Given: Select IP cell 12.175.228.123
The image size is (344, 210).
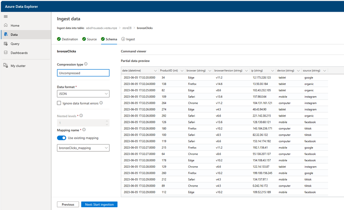Looking at the screenshot, I should tap(262, 77).
